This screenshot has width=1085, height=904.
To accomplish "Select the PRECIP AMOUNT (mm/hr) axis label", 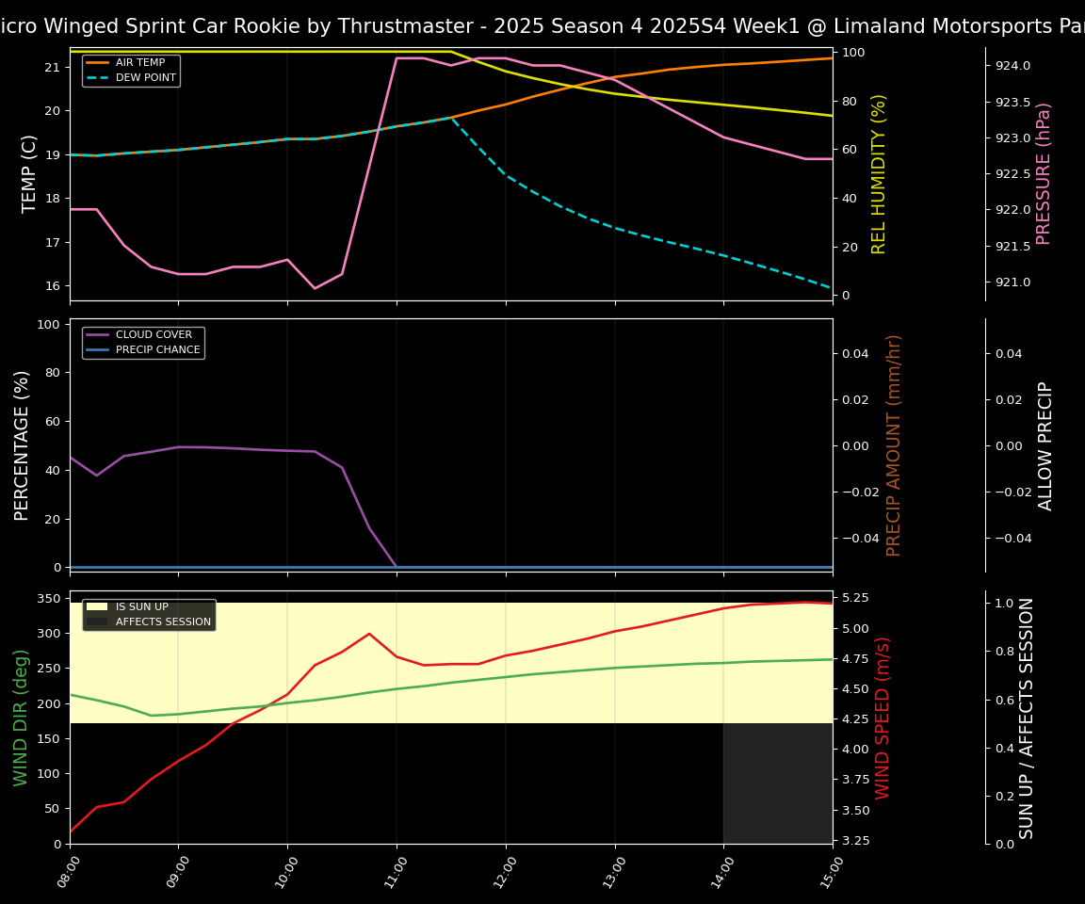I will tap(895, 444).
